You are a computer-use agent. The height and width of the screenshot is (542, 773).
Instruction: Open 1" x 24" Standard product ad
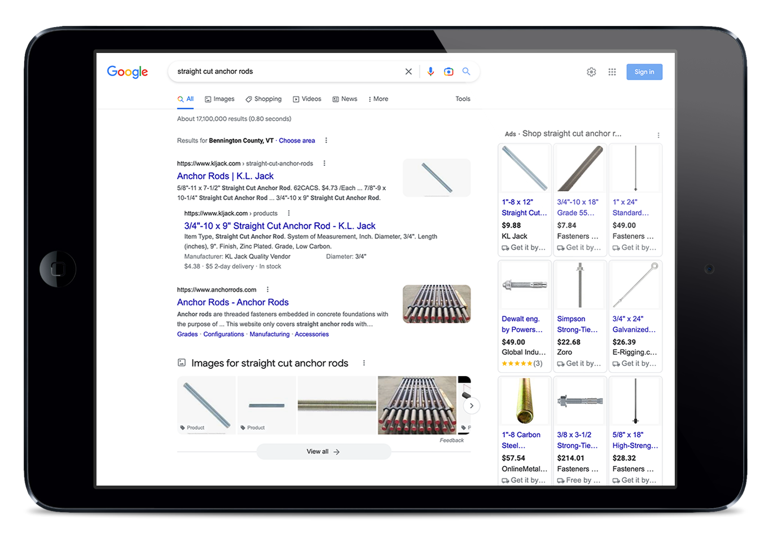pos(635,200)
